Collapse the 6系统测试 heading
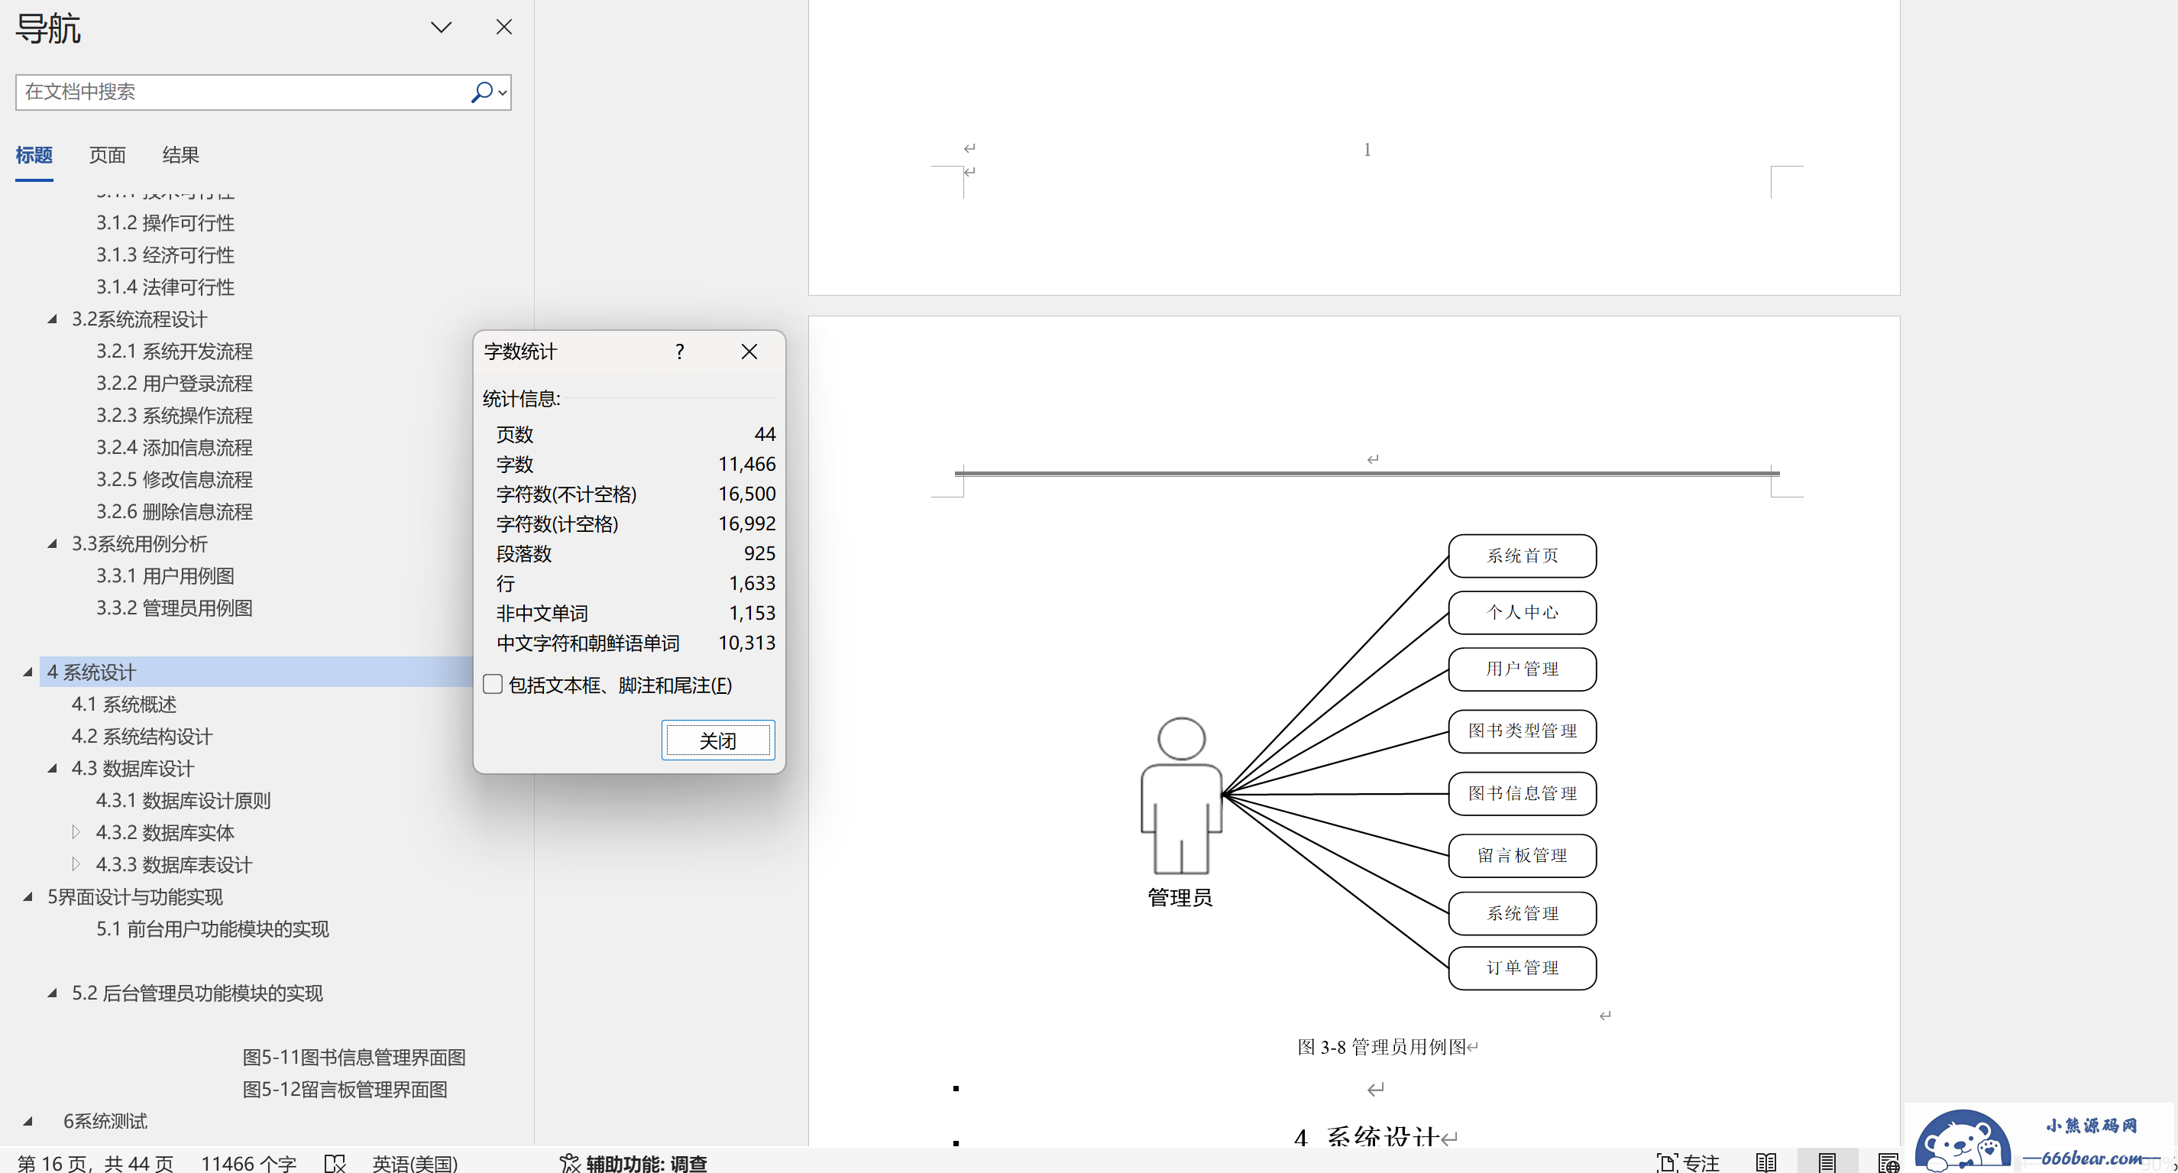The height and width of the screenshot is (1173, 2178). pos(28,1121)
